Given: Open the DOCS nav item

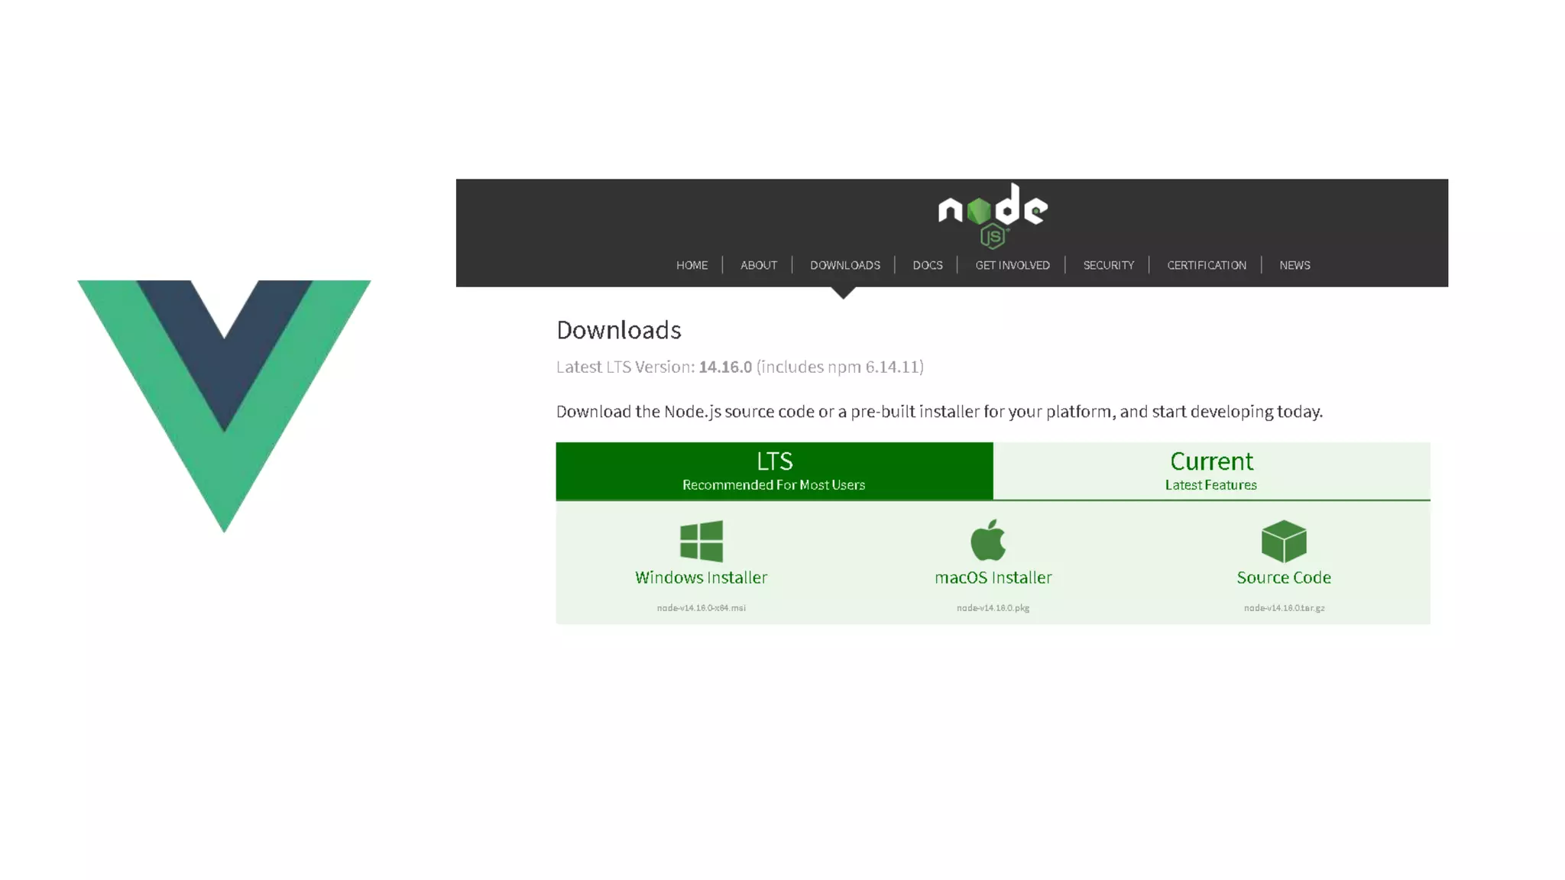Looking at the screenshot, I should click(927, 265).
